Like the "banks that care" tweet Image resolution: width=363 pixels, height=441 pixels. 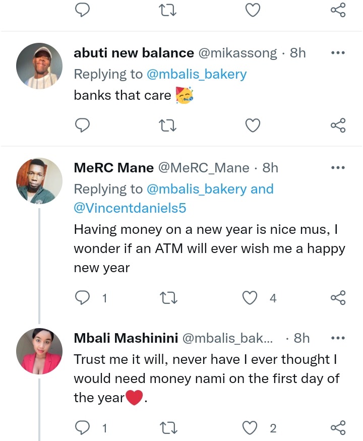(x=252, y=125)
